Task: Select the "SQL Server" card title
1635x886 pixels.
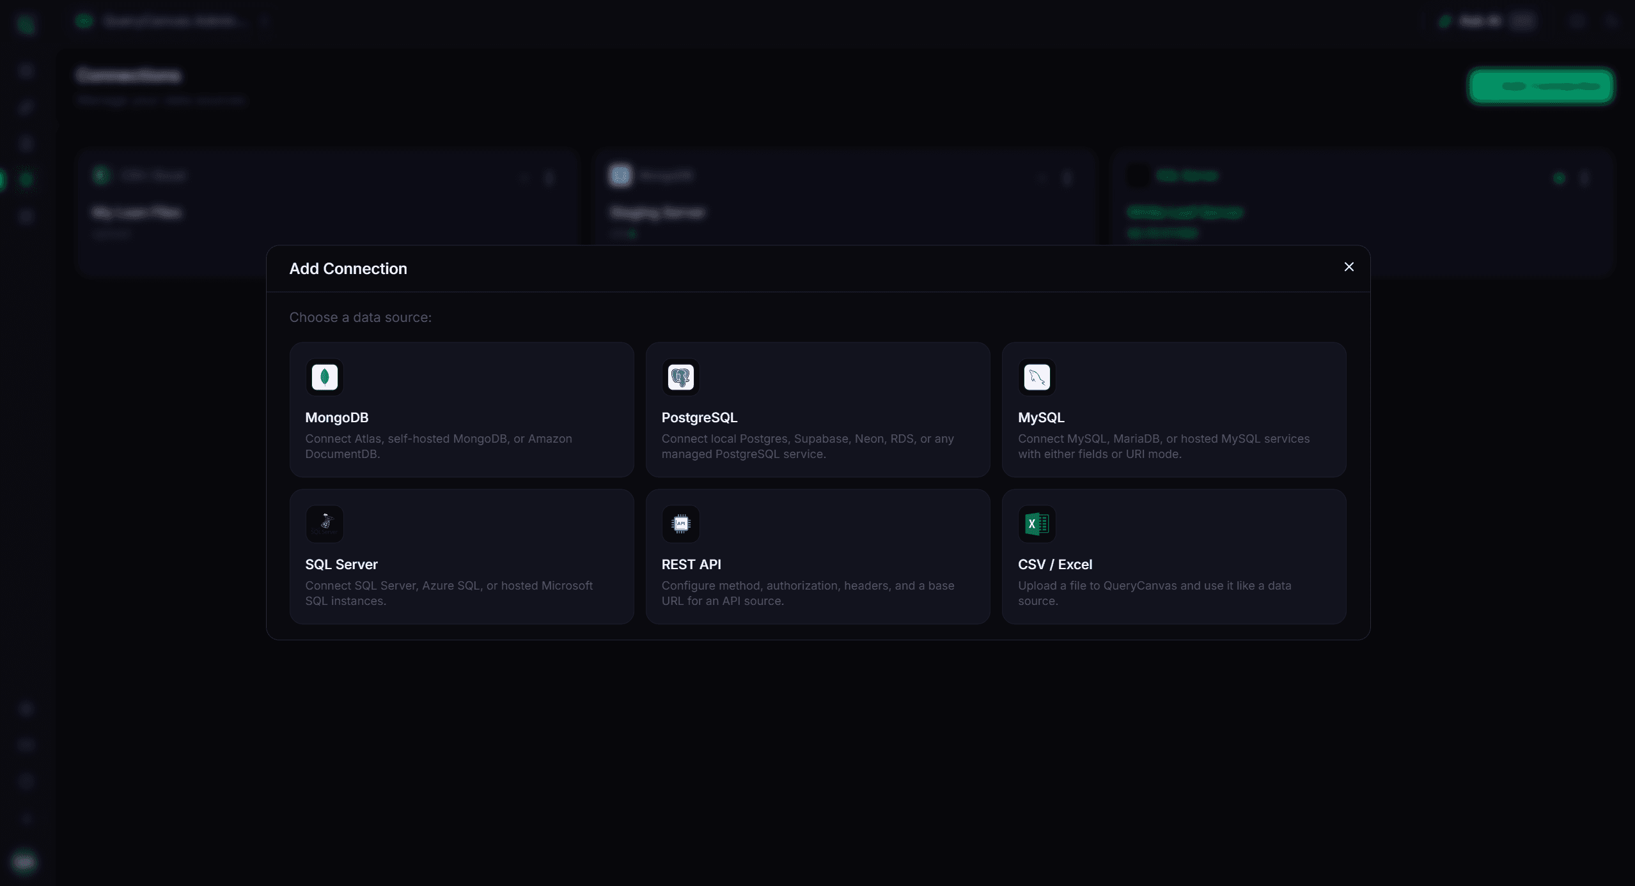Action: coord(341,564)
